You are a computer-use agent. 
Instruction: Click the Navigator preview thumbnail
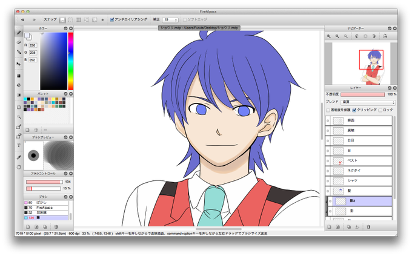point(361,64)
